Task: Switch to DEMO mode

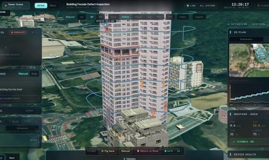Action: (x=41, y=5)
